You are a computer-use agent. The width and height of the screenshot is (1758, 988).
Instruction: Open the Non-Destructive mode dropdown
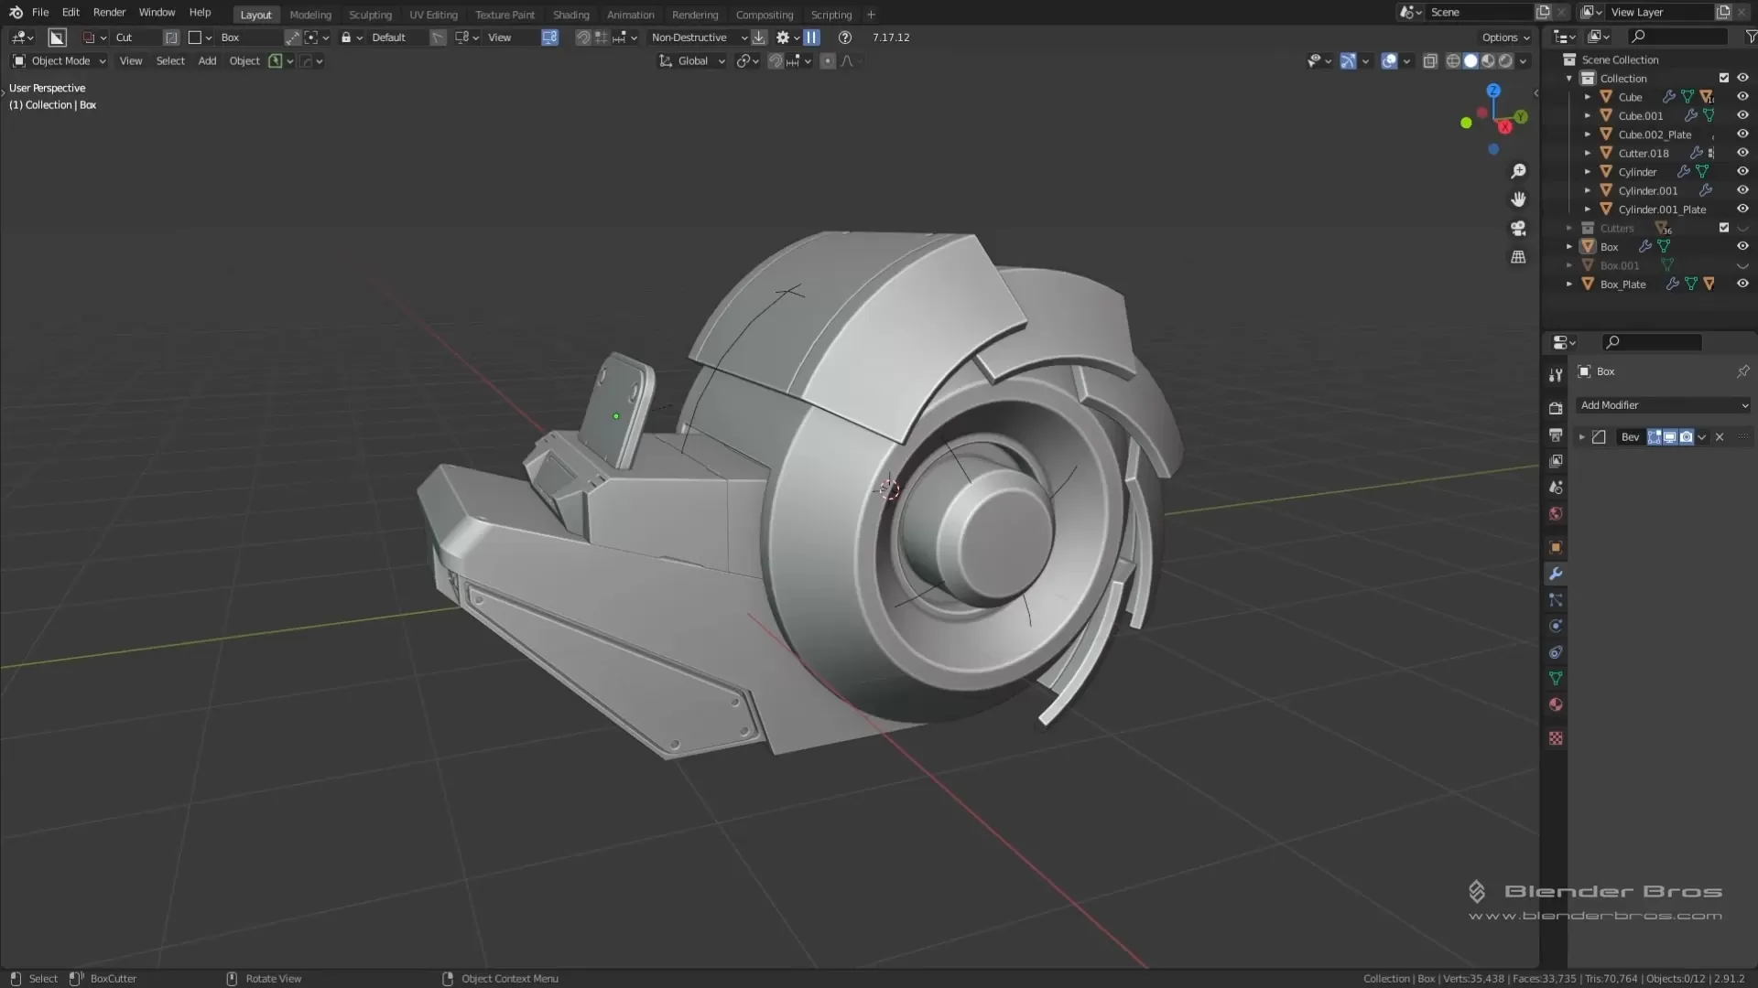pos(698,38)
